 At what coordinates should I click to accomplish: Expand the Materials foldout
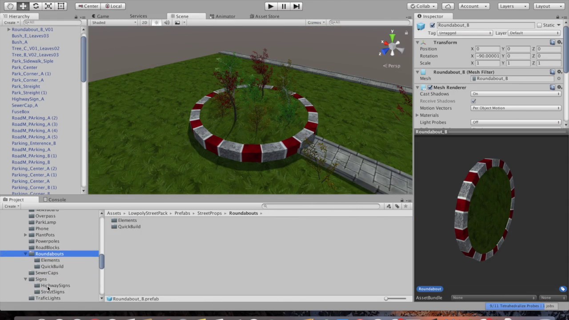[x=417, y=115]
